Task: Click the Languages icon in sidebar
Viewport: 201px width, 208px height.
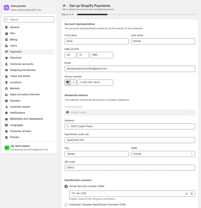Action: click(6, 125)
